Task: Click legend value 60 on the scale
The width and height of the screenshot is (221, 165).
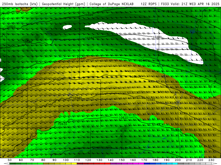Action: click(x=21, y=160)
